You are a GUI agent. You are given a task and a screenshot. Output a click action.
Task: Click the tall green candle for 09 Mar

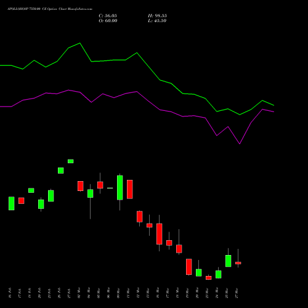[120, 188]
